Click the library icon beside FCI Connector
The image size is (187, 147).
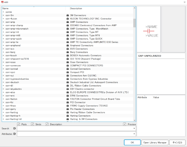tap(67, 102)
